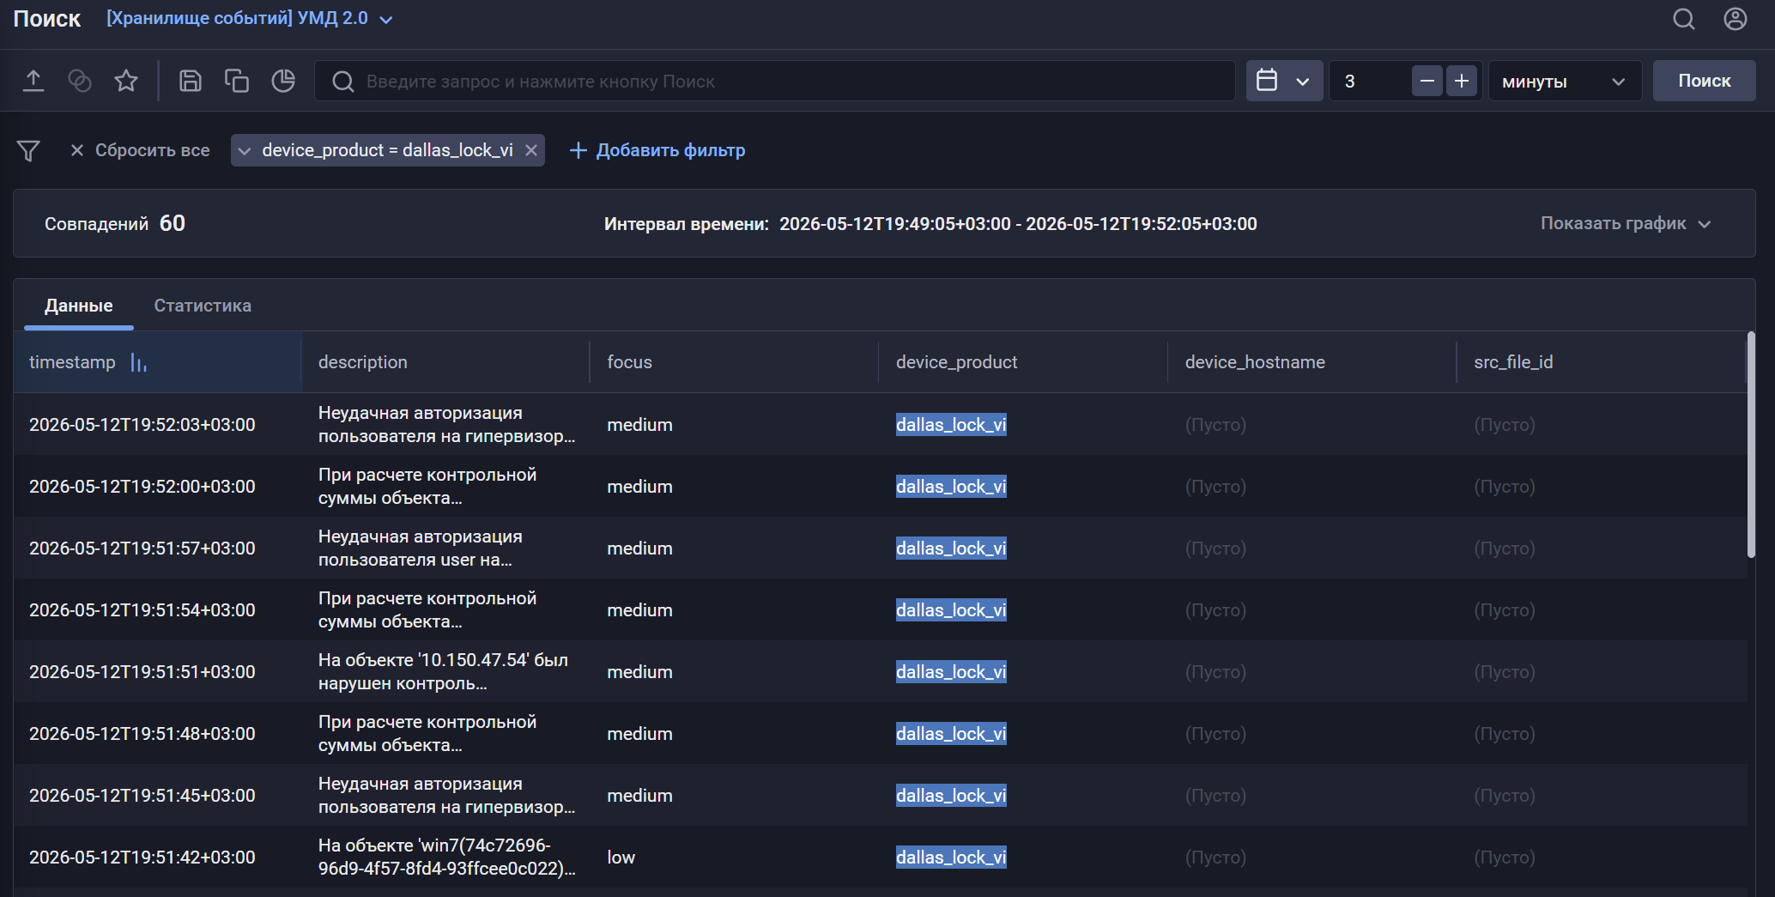Click the linked-circles icon in toolbar
The image size is (1775, 897).
[x=80, y=81]
